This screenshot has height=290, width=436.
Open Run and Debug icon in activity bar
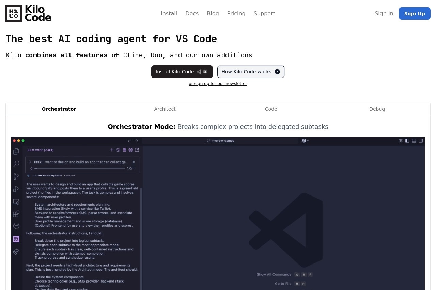(x=16, y=189)
